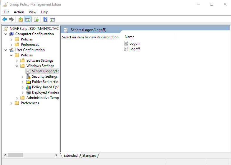Screen dimensions: 231x165
Task: Select the Logoff script item
Action: coord(134,49)
